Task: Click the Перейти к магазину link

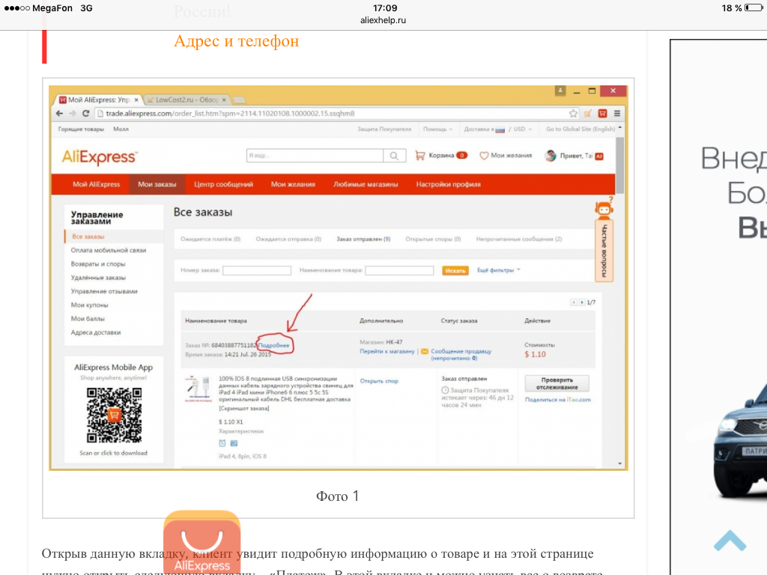Action: (x=387, y=351)
